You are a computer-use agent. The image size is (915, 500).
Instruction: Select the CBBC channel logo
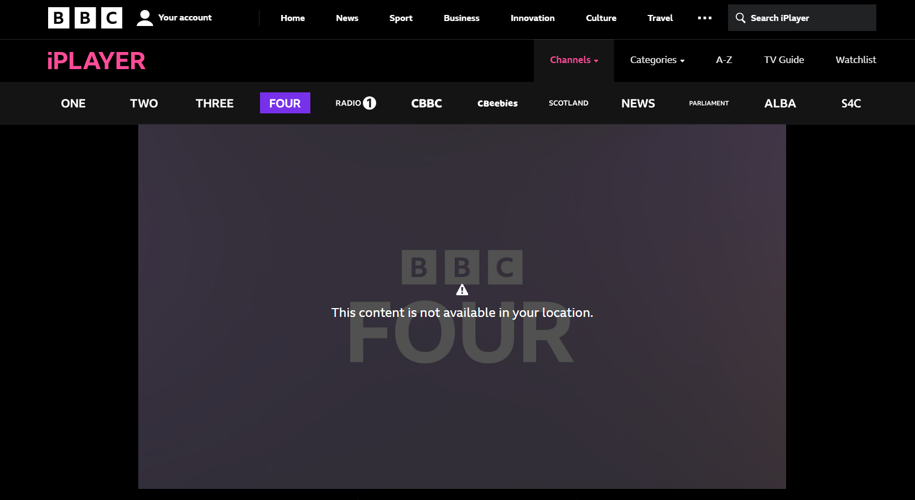427,103
